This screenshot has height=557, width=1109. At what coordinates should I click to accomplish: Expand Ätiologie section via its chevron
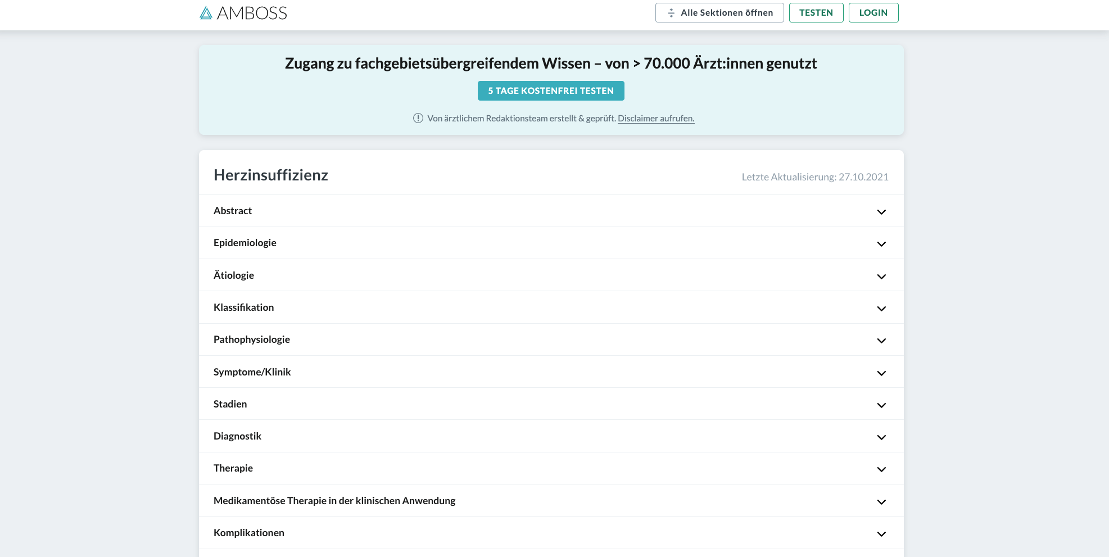(x=881, y=277)
